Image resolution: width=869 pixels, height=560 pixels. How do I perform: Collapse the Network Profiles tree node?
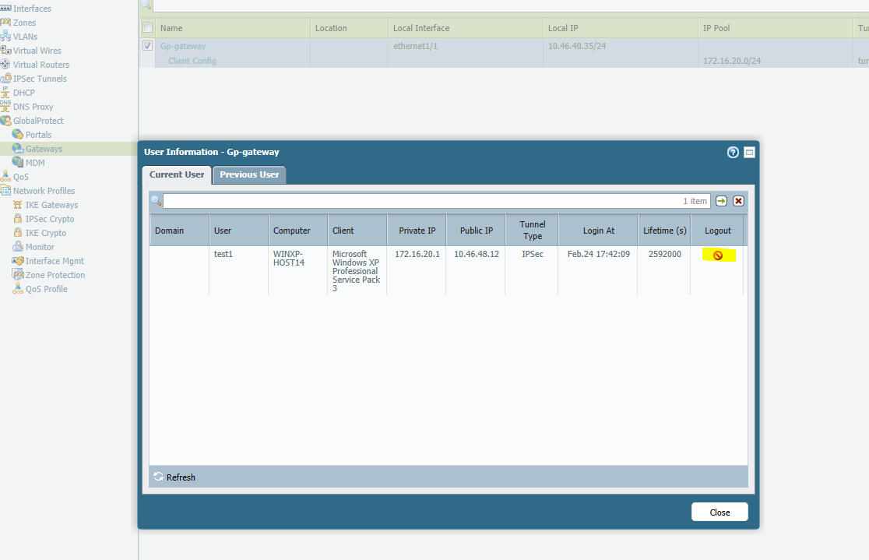[5, 191]
